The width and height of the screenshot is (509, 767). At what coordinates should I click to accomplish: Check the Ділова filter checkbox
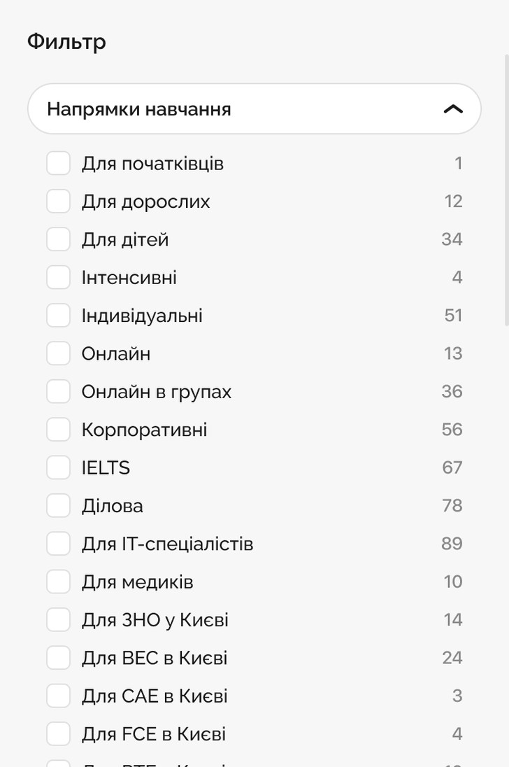tap(58, 506)
